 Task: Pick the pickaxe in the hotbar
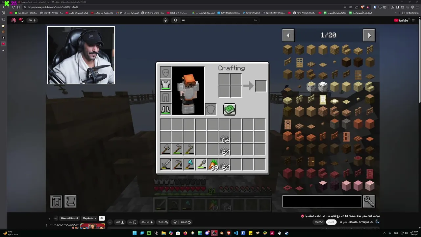[x=177, y=164]
